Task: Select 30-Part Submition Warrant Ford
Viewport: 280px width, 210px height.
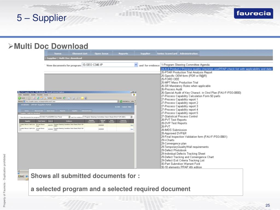Action: 180,164
